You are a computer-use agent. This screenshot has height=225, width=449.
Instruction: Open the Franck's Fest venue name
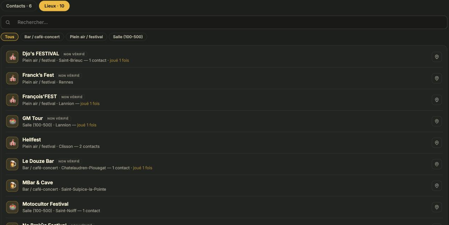[x=38, y=75]
